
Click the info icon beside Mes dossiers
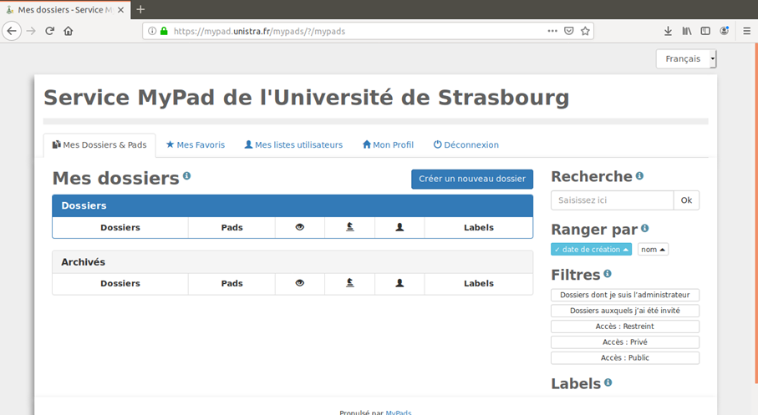(x=186, y=176)
